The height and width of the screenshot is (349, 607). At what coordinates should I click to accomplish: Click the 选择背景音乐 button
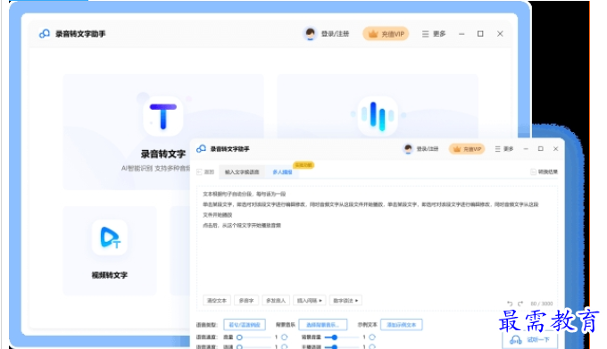tap(323, 325)
